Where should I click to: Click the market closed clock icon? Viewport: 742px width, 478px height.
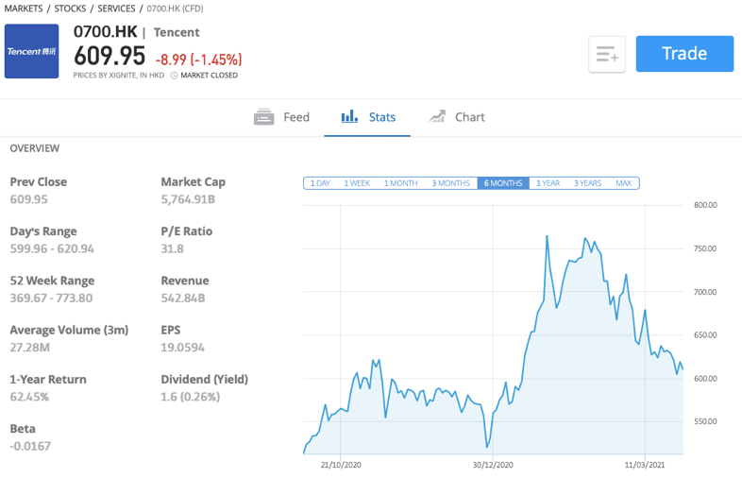(174, 76)
